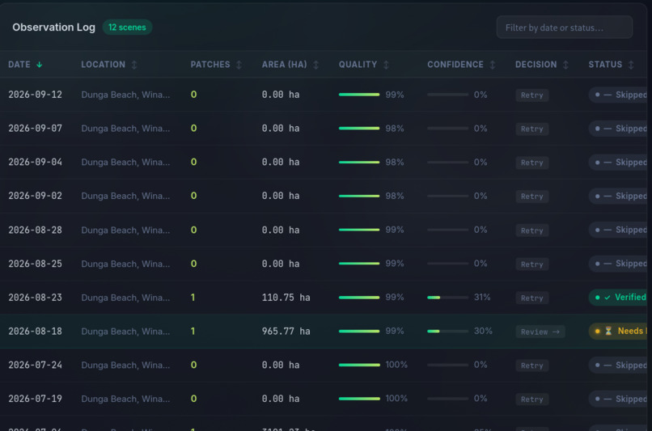652x431 pixels.
Task: Click the Skipped status on 2026-07-19 row
Action: 618,399
